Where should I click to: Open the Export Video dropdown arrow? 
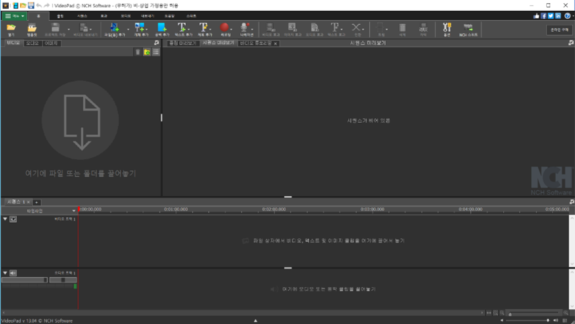point(91,30)
